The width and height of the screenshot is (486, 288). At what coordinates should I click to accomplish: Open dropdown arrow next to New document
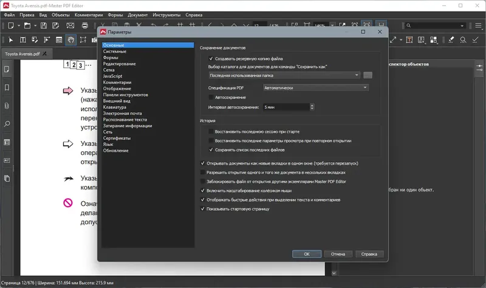point(19,26)
